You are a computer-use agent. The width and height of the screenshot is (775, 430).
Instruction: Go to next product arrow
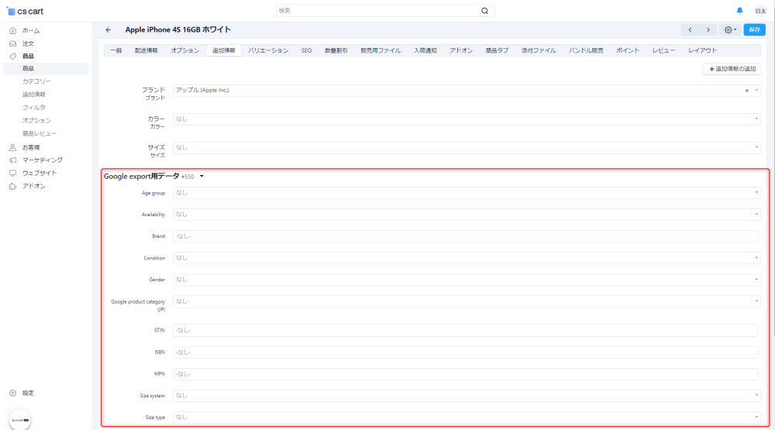click(708, 29)
